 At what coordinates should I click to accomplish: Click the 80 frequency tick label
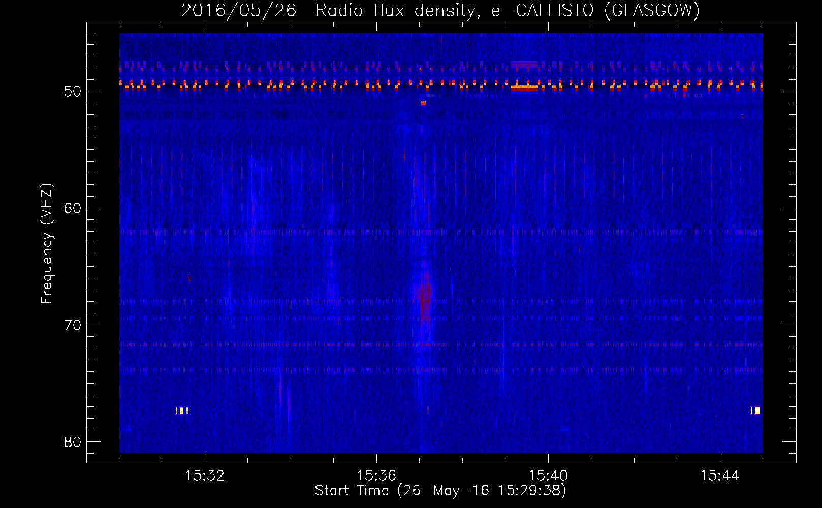(73, 442)
